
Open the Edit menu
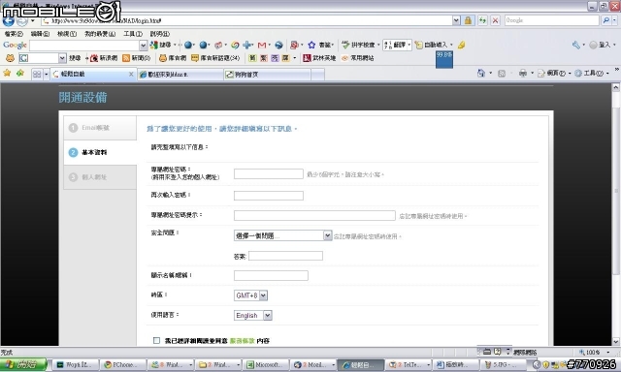tap(40, 34)
